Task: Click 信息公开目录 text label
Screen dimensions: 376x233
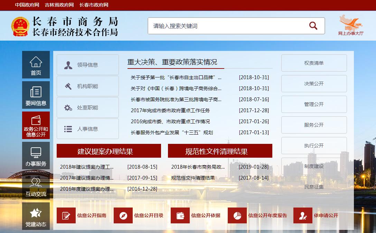Action: (149, 215)
